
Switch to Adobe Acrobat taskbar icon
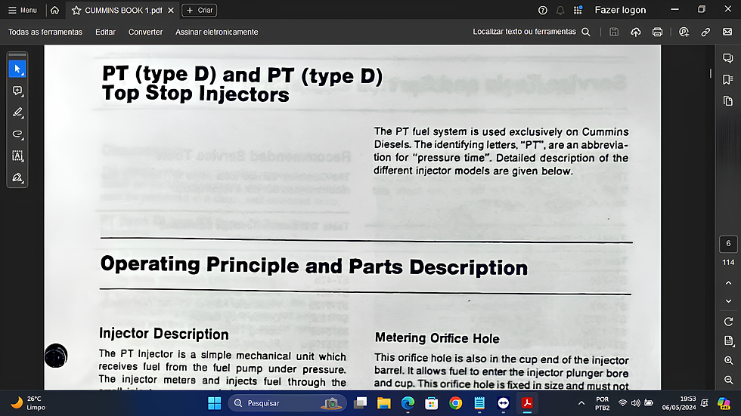coord(527,403)
